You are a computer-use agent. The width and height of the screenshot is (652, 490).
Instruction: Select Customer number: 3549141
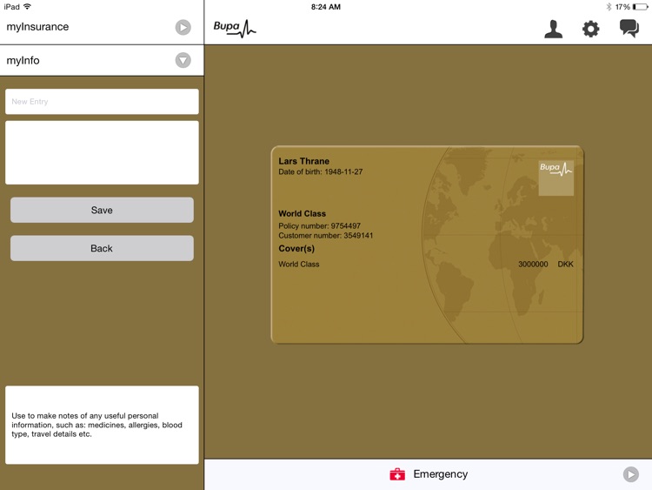click(x=326, y=235)
